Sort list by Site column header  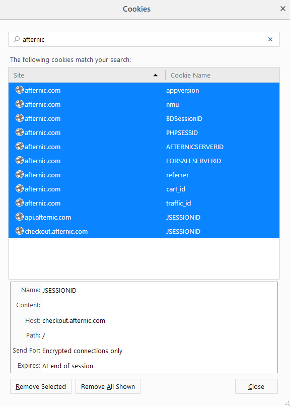tap(87, 76)
